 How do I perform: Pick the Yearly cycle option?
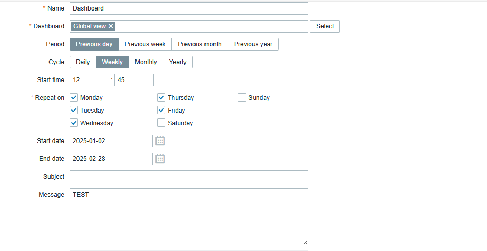click(x=178, y=62)
